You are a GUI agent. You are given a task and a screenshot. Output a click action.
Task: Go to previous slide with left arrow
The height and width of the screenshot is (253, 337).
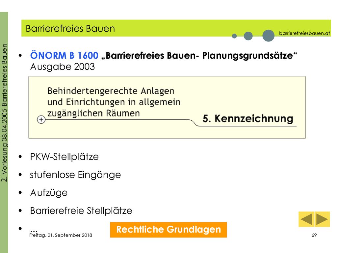(306, 219)
